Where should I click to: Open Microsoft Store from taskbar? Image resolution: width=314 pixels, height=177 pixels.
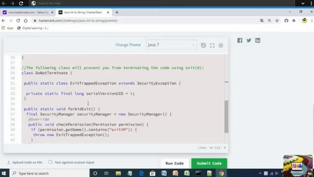[x=153, y=173]
